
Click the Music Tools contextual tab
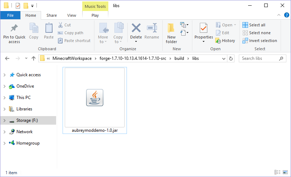tap(95, 6)
